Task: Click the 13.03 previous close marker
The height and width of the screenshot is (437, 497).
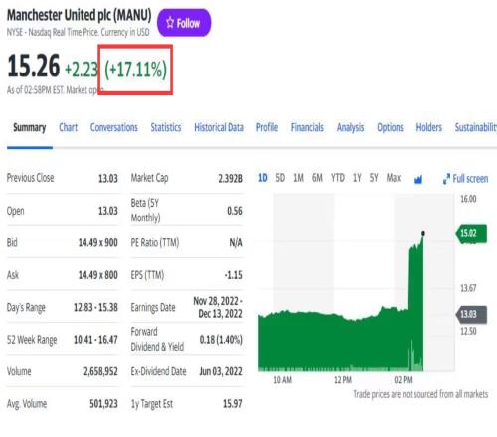Action: [471, 314]
